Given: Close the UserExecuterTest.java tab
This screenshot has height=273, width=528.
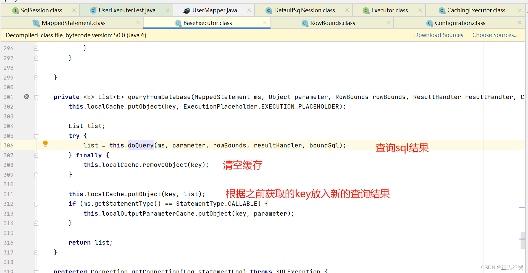Looking at the screenshot, I should [168, 10].
